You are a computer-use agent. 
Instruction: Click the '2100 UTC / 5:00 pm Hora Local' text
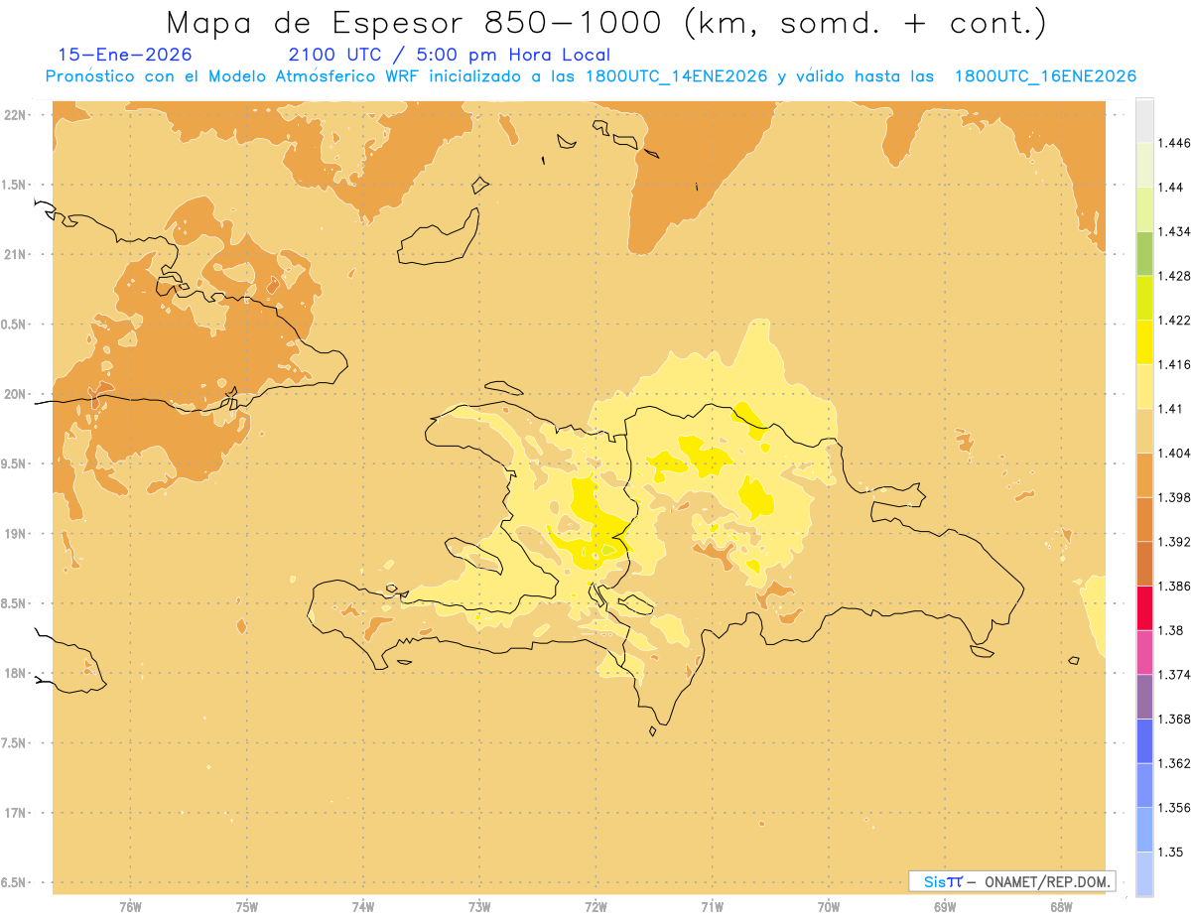tap(450, 56)
